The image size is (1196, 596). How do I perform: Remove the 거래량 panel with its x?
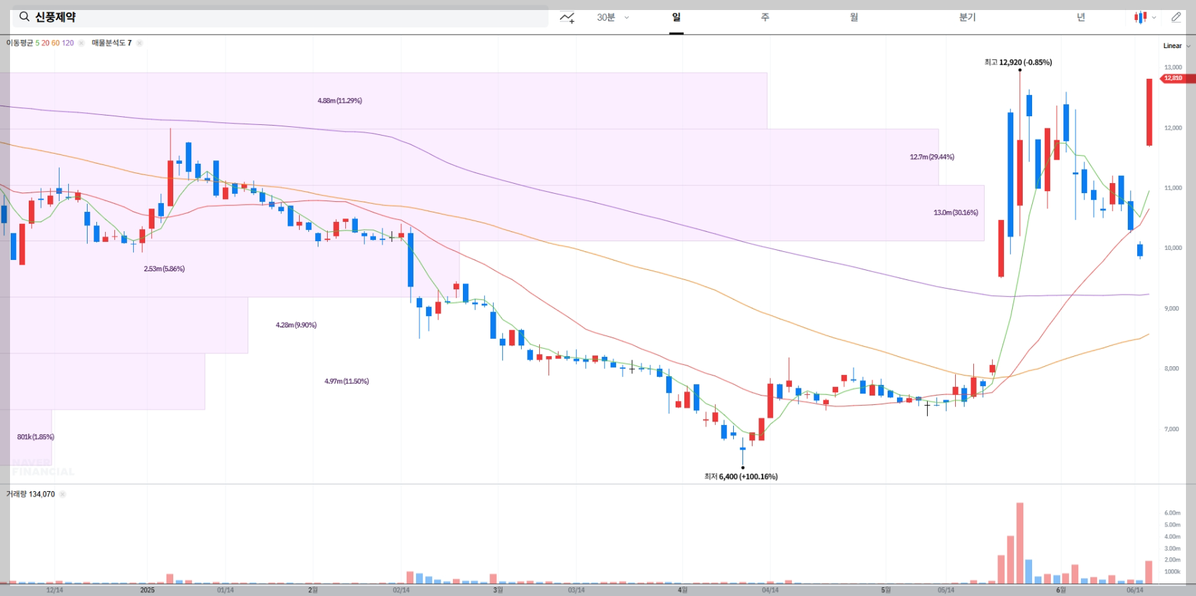click(x=62, y=494)
